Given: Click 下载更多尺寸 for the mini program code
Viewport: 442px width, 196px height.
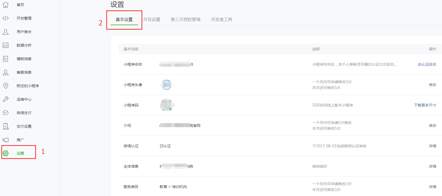Looking at the screenshot, I should point(425,105).
